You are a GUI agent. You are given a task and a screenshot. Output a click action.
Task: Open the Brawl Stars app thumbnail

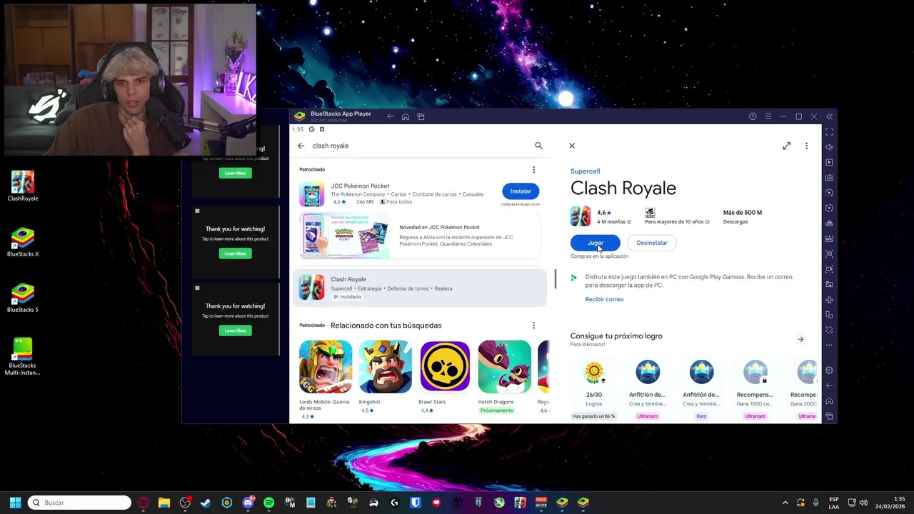445,366
